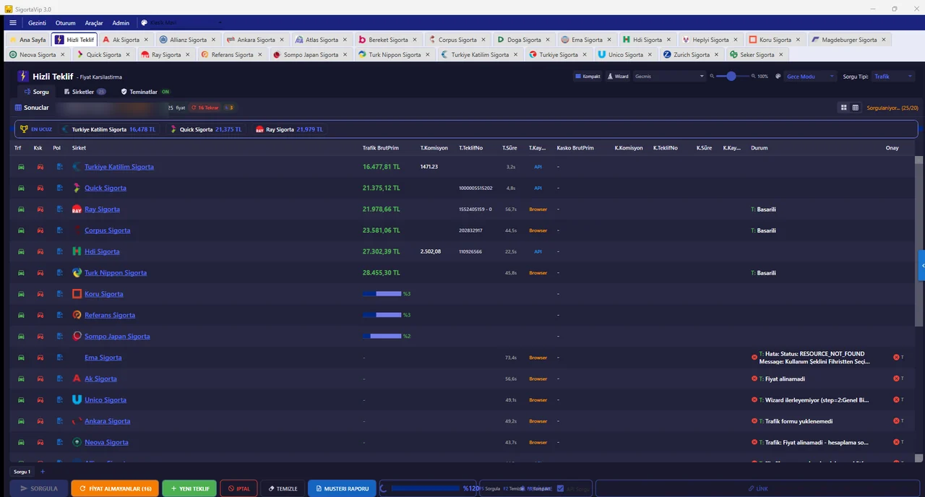Open the Hdi Sigorta company link

[x=102, y=251]
